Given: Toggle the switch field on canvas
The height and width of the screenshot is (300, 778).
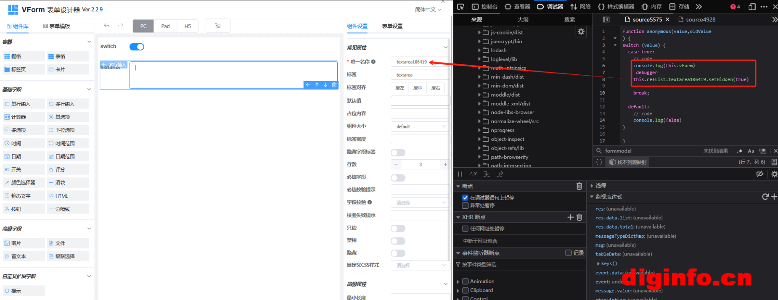Looking at the screenshot, I should click(x=137, y=47).
